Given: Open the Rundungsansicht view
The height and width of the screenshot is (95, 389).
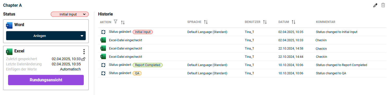Looking at the screenshot, I should point(46,80).
